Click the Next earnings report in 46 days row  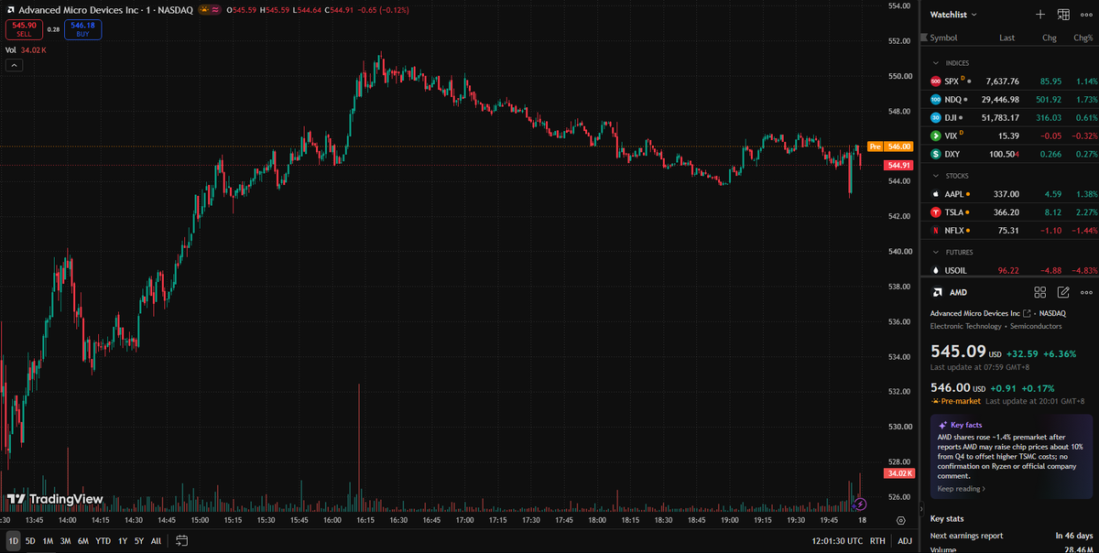coord(1012,535)
